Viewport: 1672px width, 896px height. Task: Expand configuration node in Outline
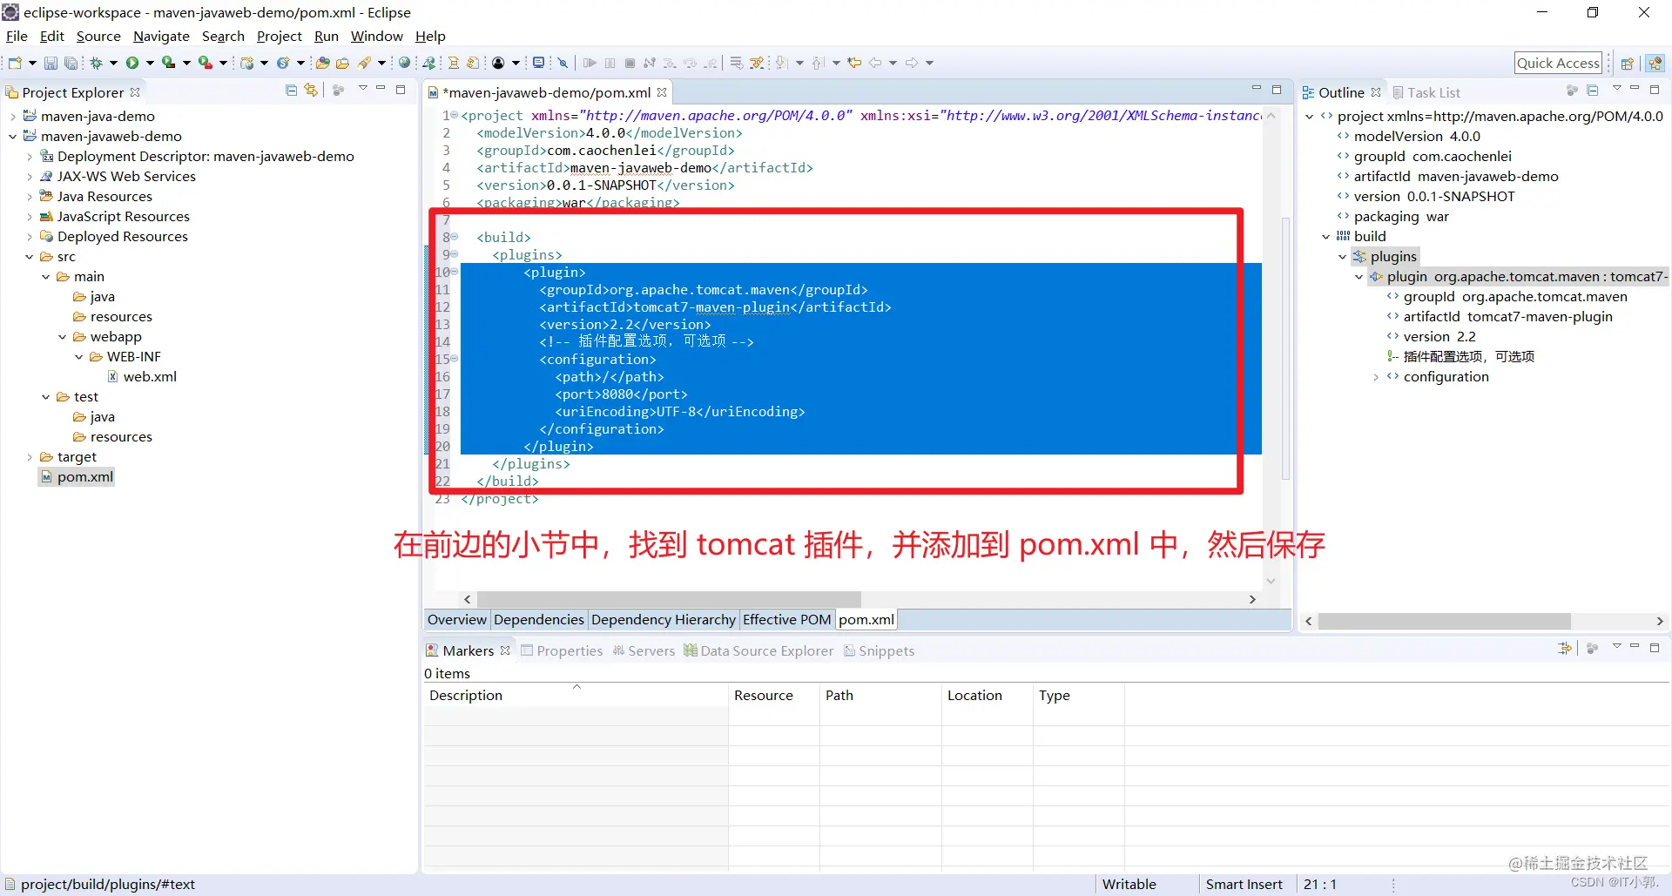[1376, 377]
